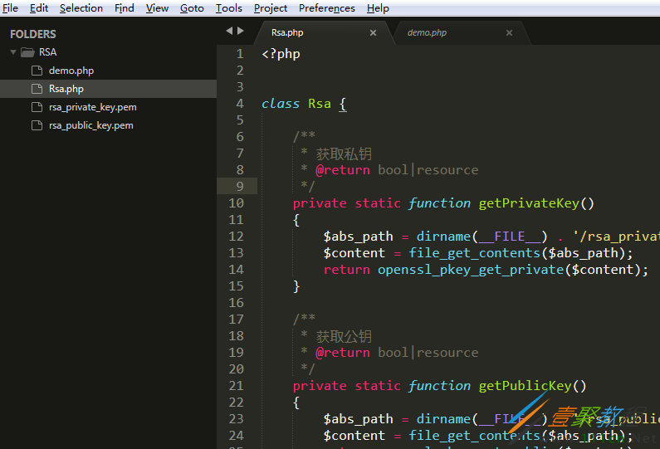
Task: Click the file icon beside Rsa.php
Action: click(x=37, y=89)
